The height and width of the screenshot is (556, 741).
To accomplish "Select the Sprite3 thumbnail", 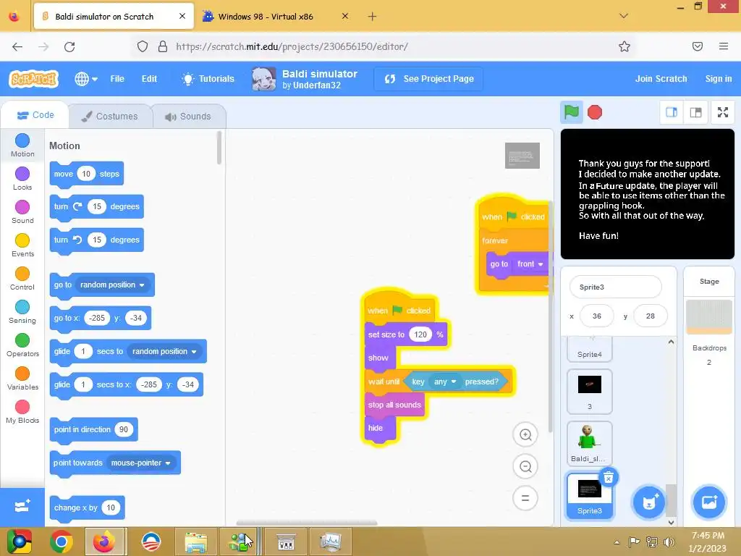I will (589, 495).
